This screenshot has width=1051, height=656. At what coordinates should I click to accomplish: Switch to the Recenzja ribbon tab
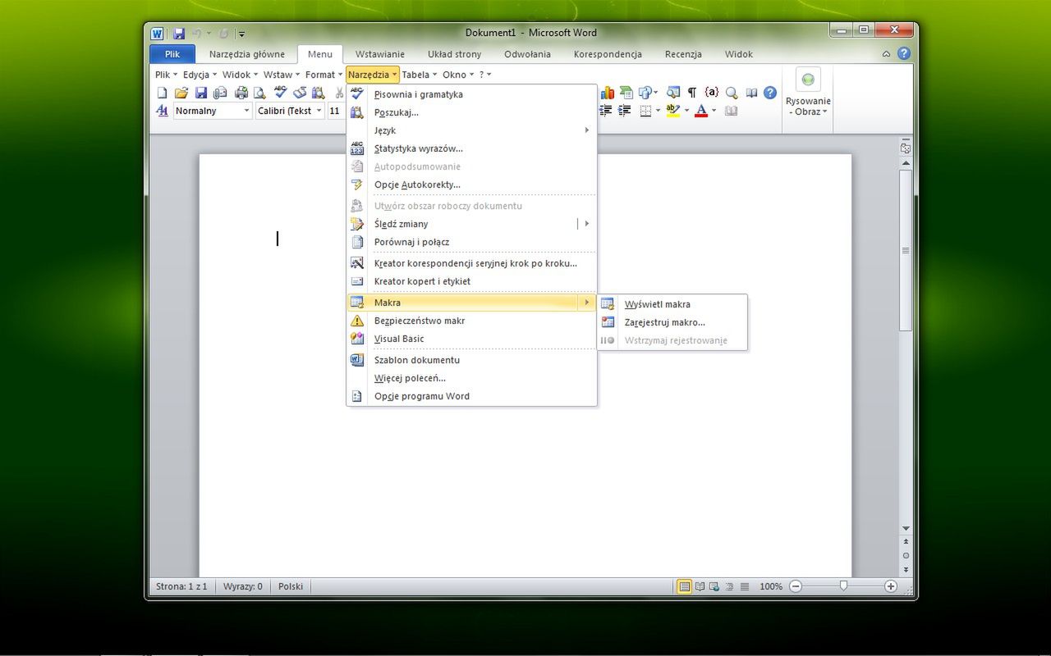pos(683,54)
